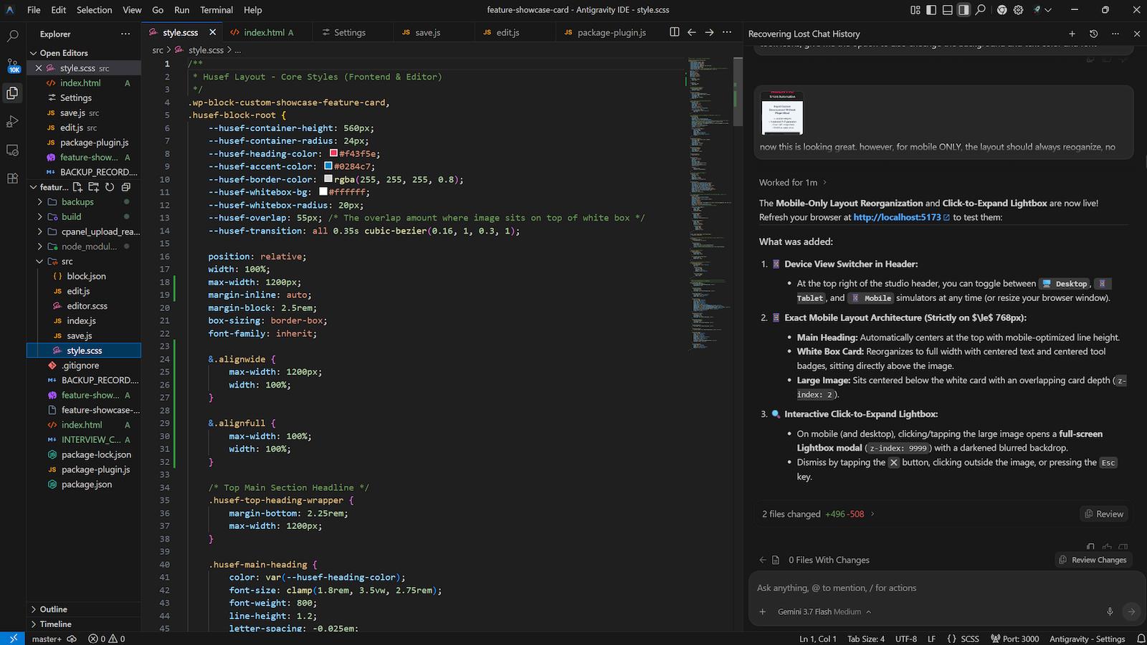Start a new chat with plus icon
This screenshot has width=1147, height=645.
1072,34
